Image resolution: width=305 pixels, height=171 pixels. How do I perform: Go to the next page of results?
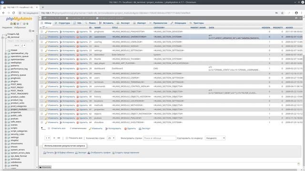click(54, 138)
